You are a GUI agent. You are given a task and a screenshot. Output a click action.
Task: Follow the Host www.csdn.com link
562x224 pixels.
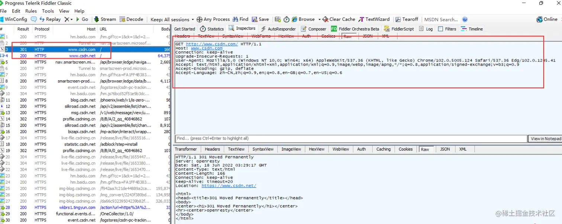[207, 48]
